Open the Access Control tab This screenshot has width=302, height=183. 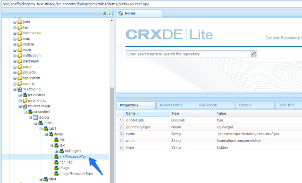[x=176, y=105]
